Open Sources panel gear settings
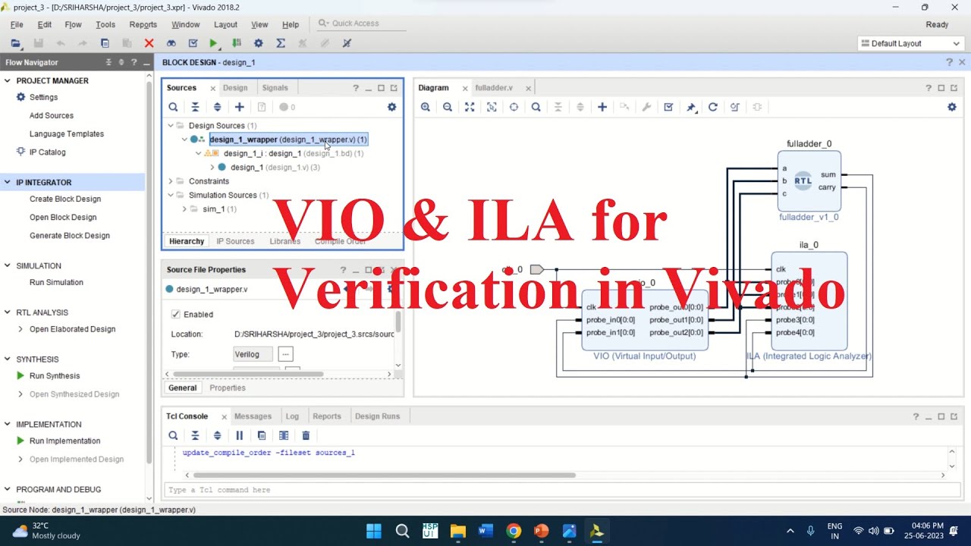 click(x=391, y=107)
